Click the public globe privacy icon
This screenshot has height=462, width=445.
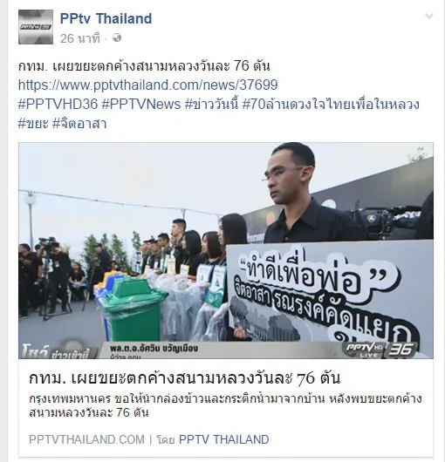coord(117,38)
